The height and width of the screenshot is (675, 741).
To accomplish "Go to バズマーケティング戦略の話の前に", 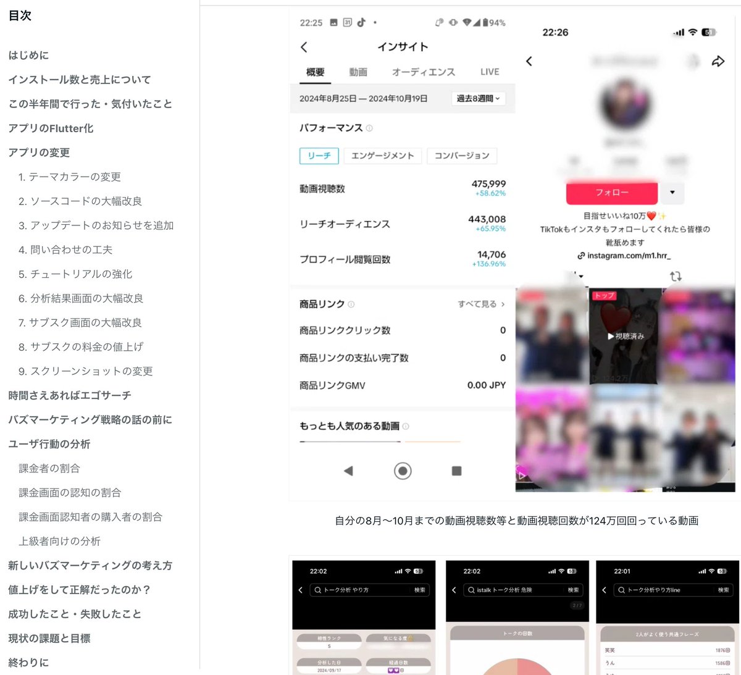I will (x=90, y=420).
